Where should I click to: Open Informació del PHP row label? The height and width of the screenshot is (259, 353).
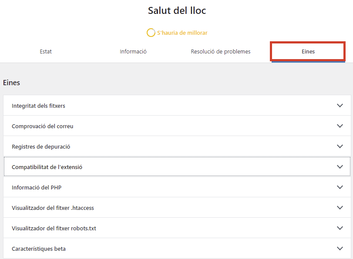pos(37,187)
